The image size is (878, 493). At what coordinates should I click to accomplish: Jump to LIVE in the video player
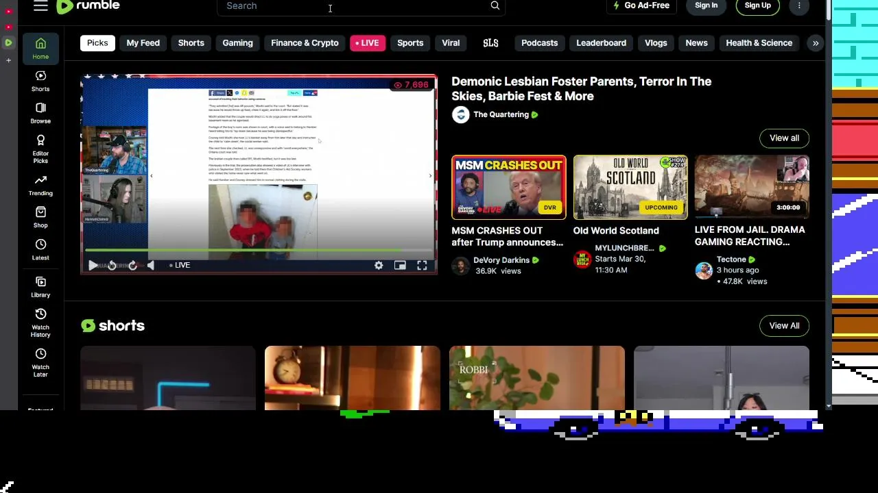[180, 265]
